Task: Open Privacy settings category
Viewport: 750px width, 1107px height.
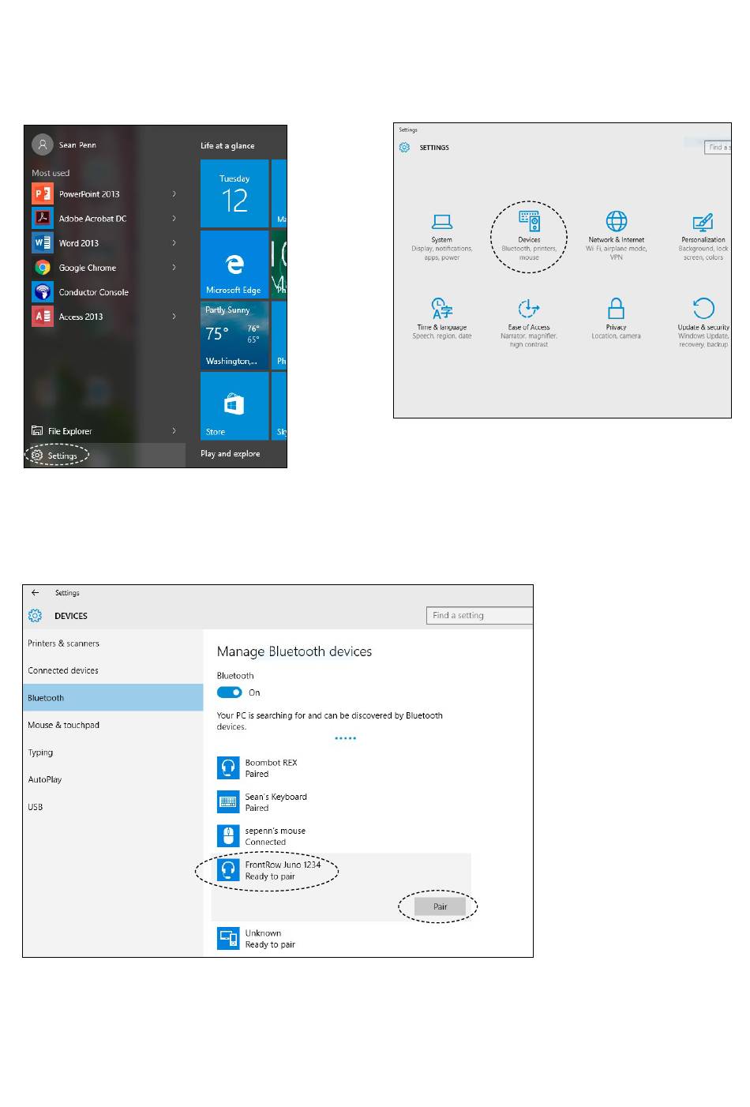Action: click(x=617, y=319)
